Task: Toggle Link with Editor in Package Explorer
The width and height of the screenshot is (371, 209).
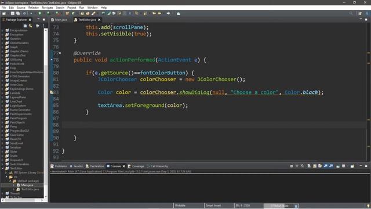Action: pos(31,26)
